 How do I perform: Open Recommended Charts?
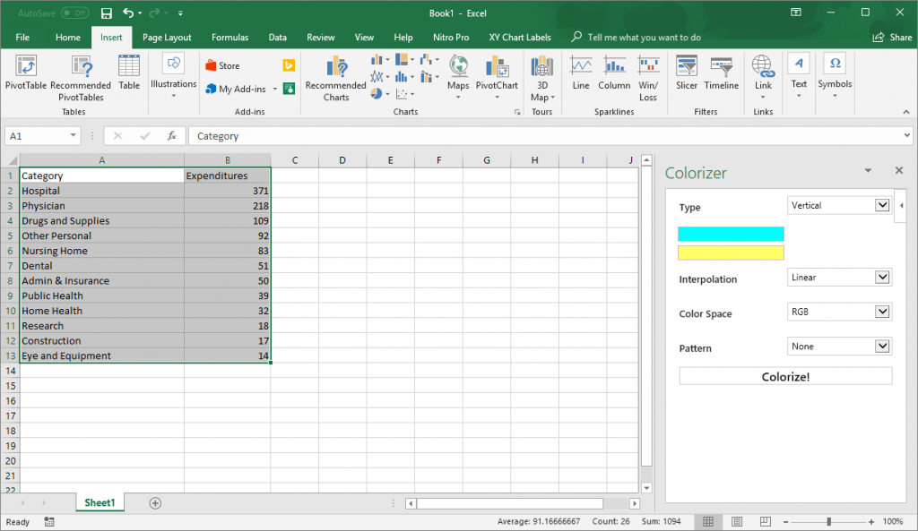coord(334,76)
